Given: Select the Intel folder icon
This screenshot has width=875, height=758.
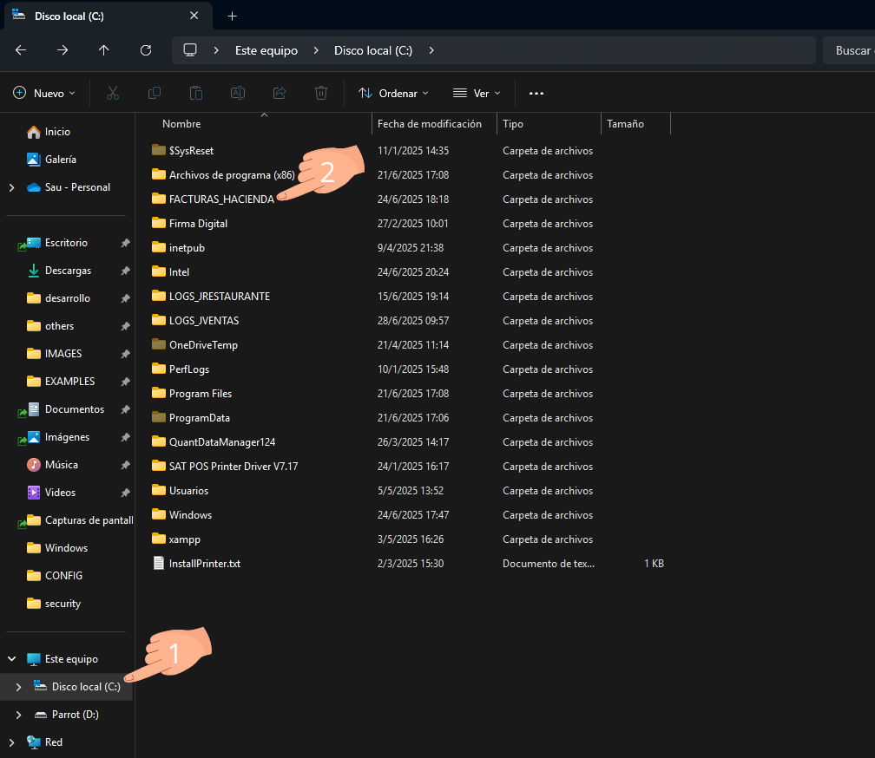Looking at the screenshot, I should tap(159, 271).
